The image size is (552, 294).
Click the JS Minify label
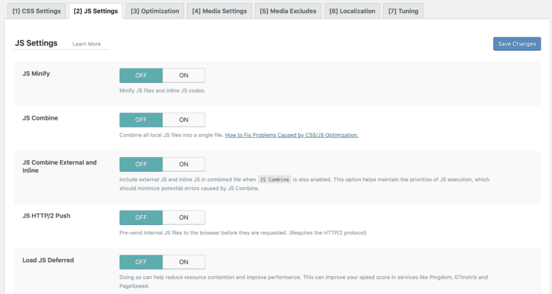36,73
